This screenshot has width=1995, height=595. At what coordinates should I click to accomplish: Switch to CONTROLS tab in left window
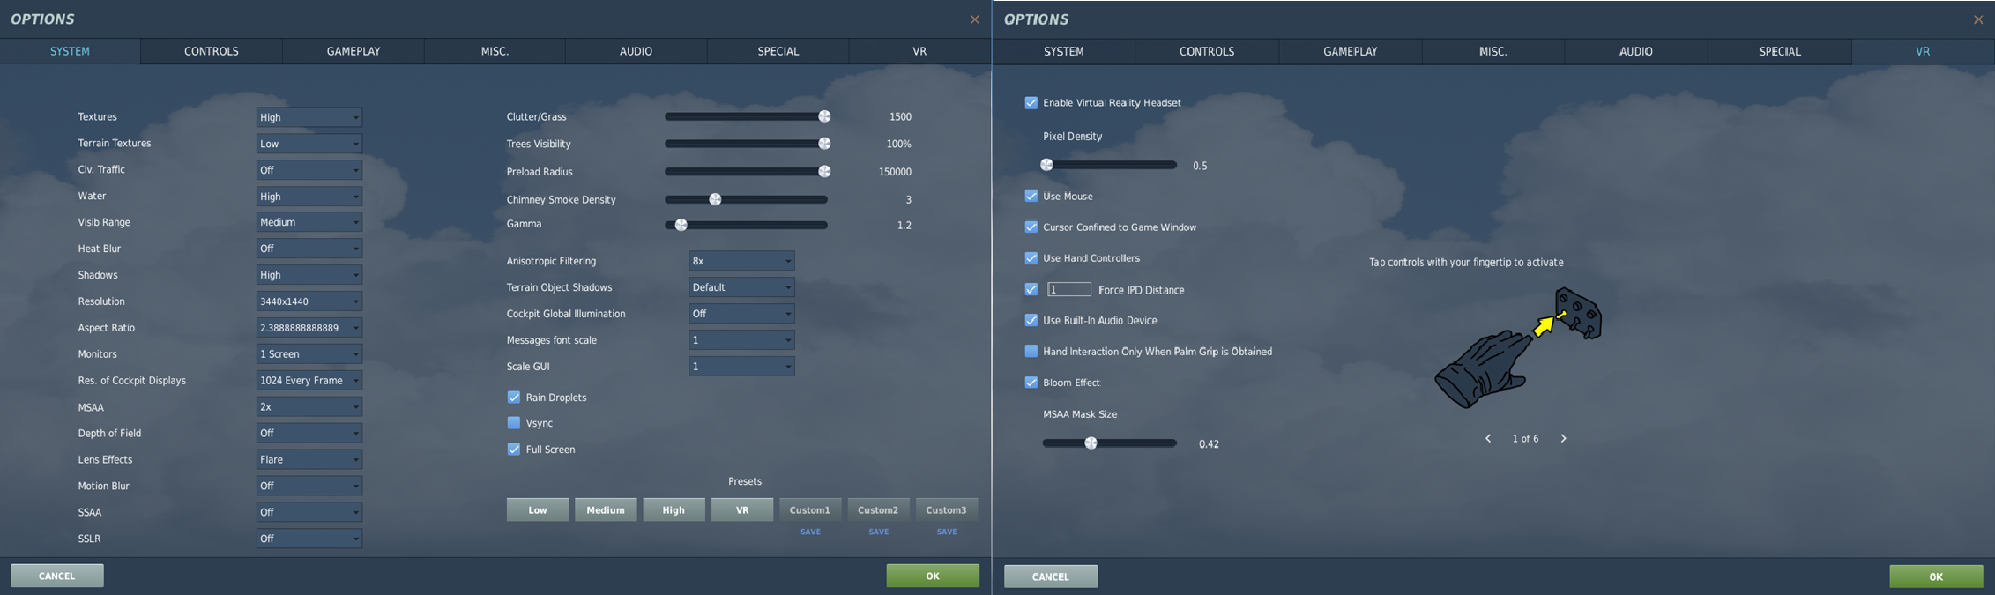pyautogui.click(x=212, y=51)
